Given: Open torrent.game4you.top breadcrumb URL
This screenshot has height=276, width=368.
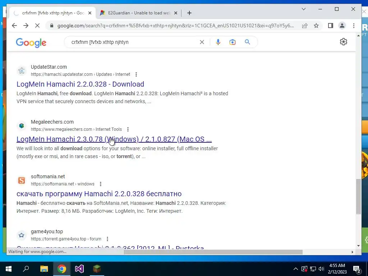Looking at the screenshot, I should [x=66, y=239].
